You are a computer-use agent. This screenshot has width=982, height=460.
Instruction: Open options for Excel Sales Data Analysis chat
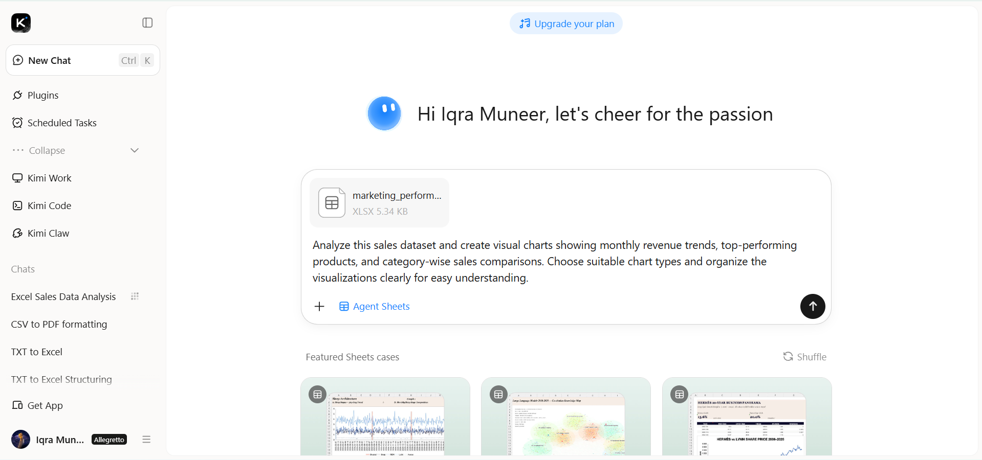[x=135, y=296]
